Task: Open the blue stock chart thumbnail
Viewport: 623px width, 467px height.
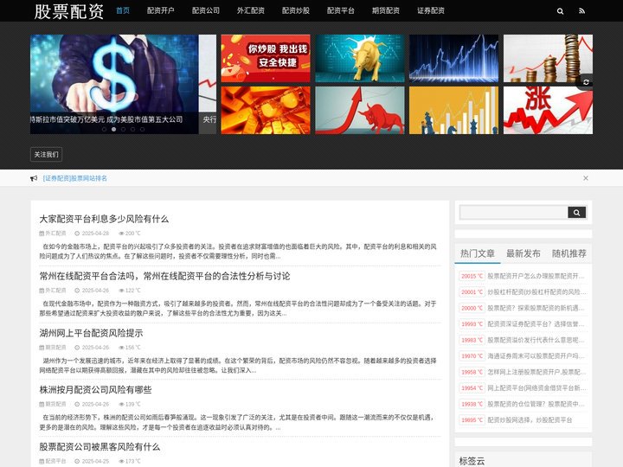Action: [x=453, y=59]
